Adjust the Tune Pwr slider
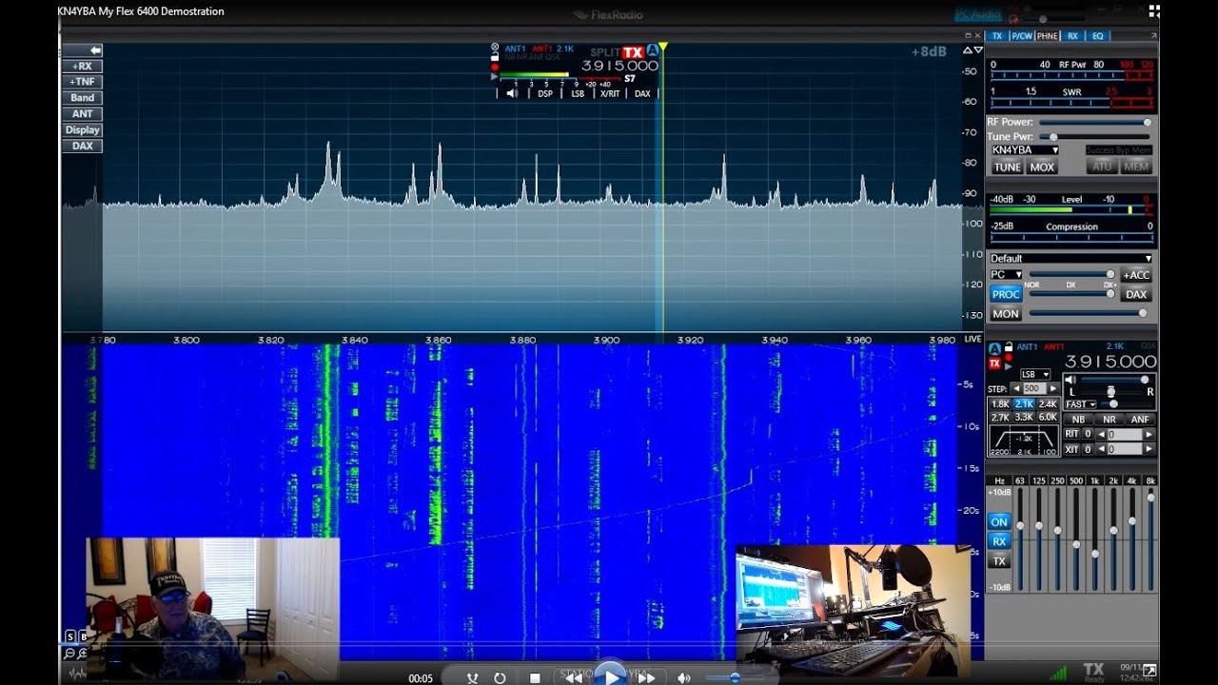Viewport: 1218px width, 685px height. (x=1094, y=137)
